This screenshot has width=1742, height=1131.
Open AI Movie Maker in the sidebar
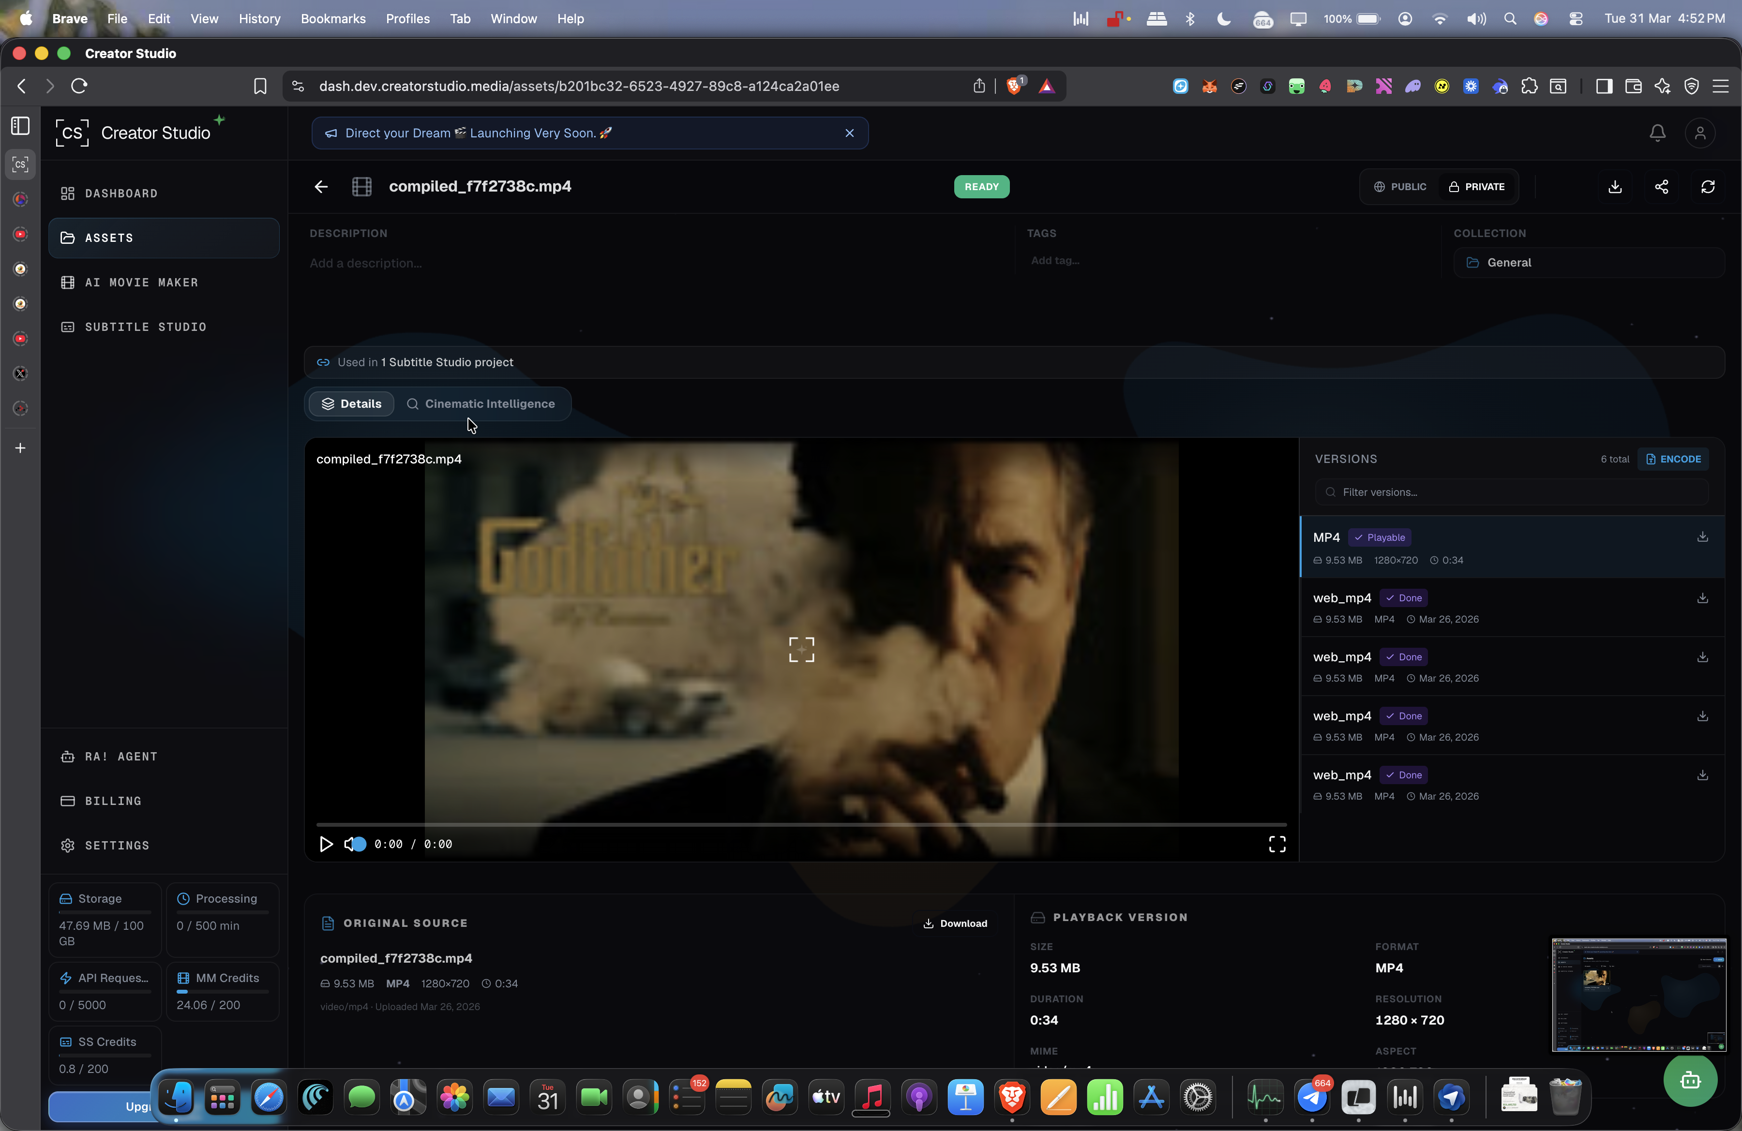164,283
